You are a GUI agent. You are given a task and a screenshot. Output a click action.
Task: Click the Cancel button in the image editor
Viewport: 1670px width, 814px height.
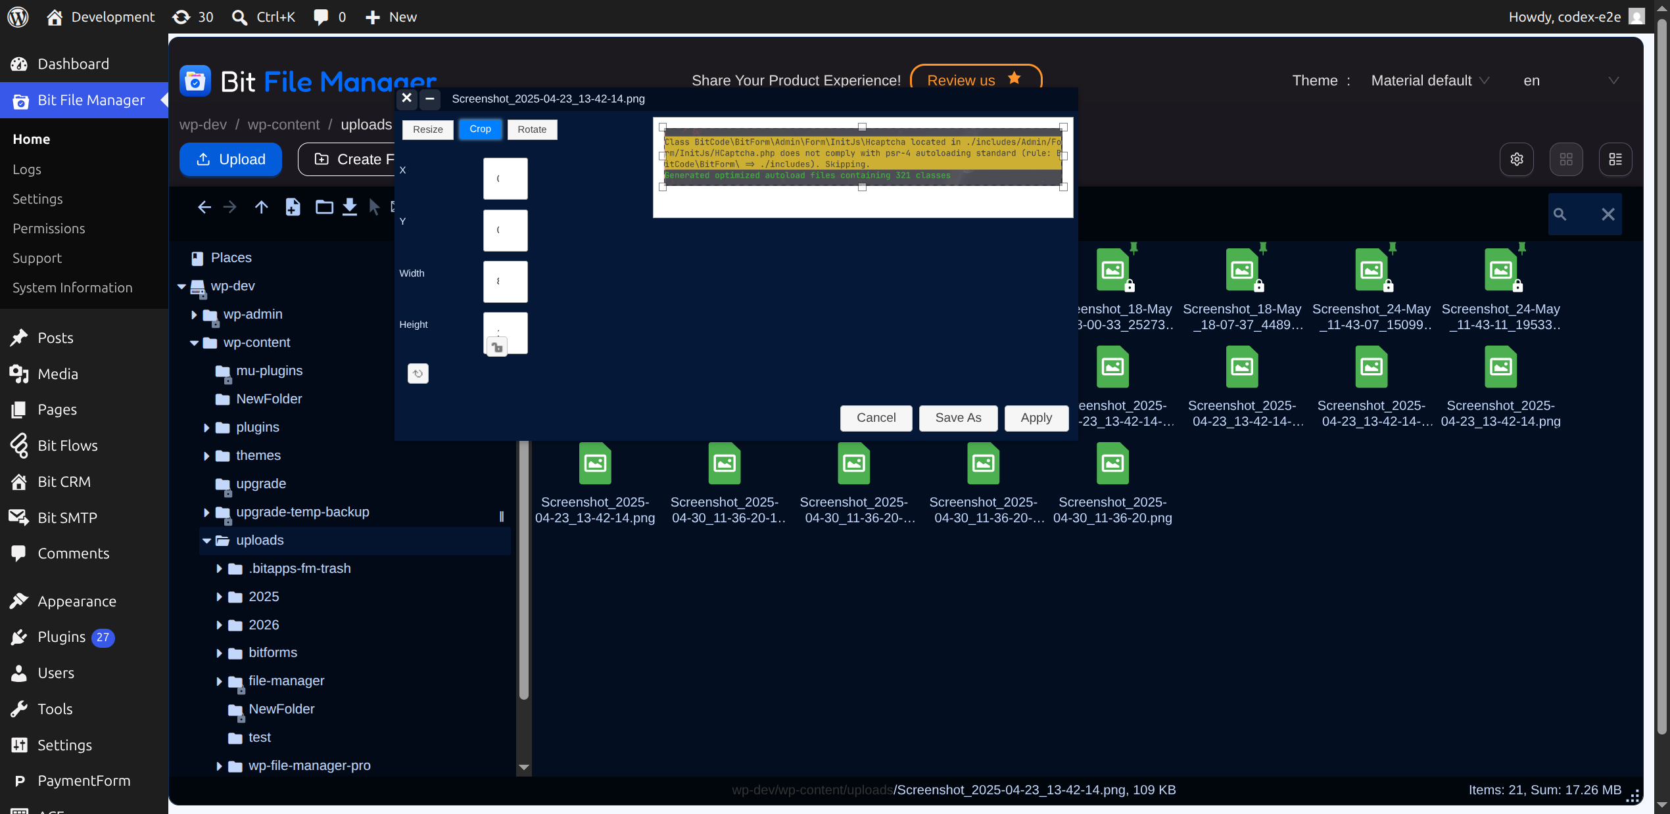876,418
